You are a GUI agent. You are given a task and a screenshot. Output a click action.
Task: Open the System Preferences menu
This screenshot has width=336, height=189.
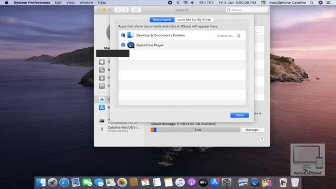click(31, 3)
